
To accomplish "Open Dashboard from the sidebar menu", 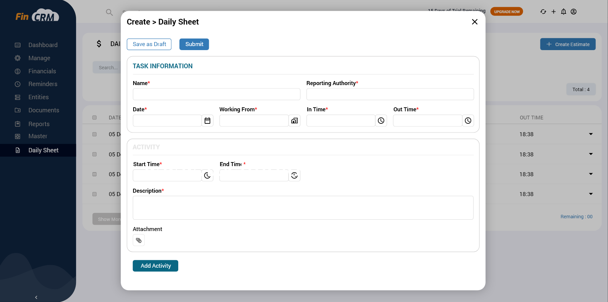I will coord(43,45).
